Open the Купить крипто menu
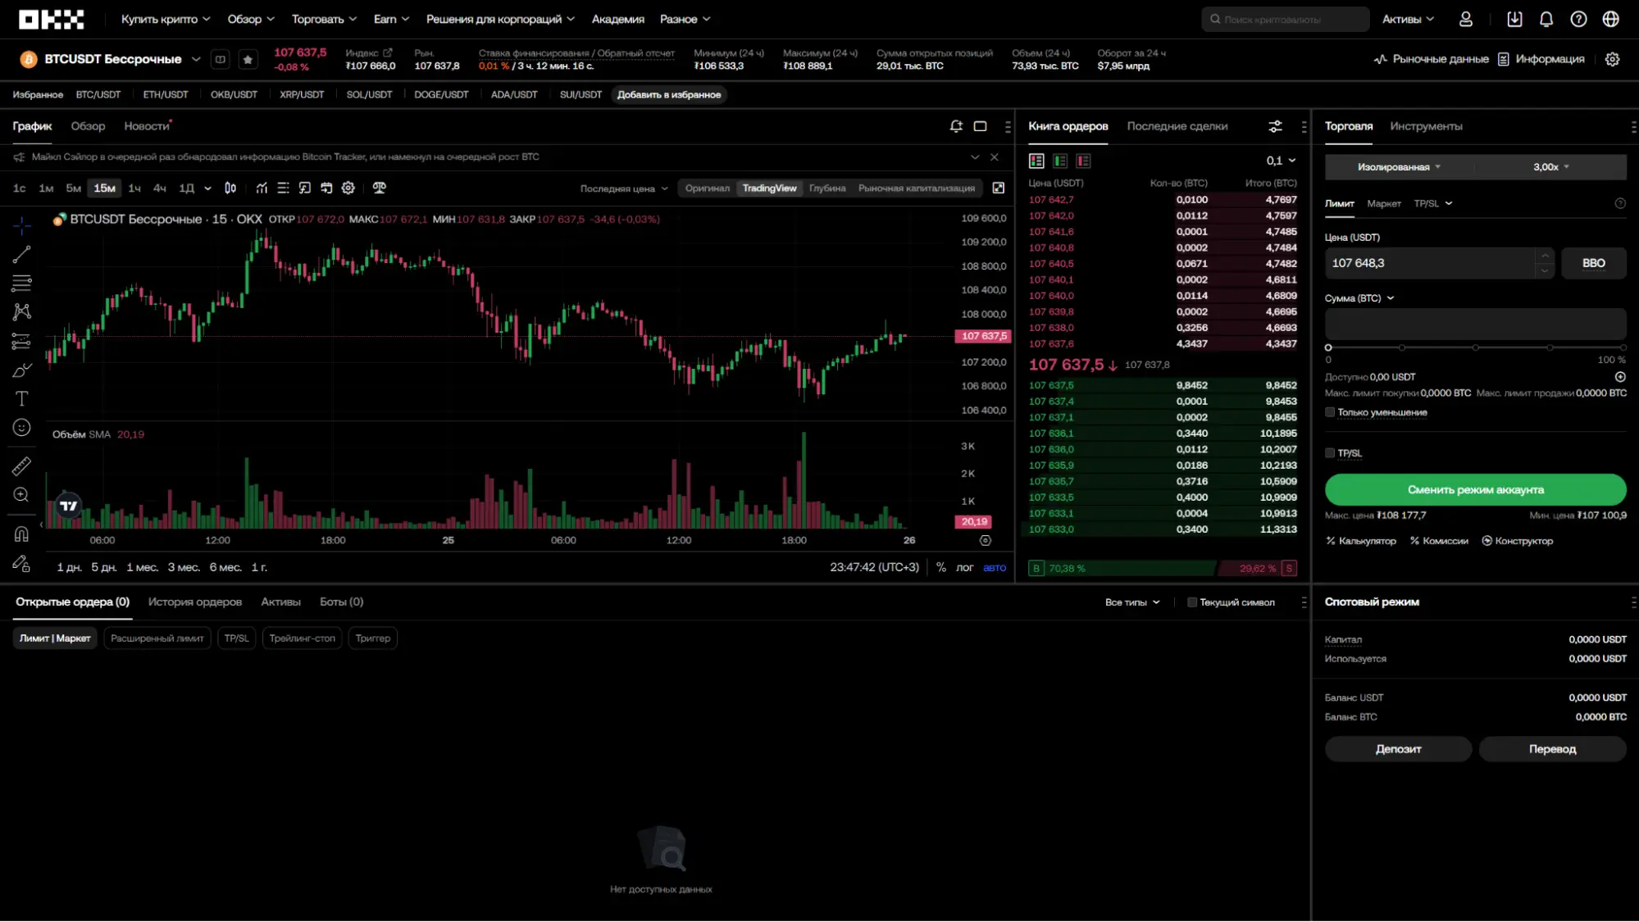 pos(166,19)
